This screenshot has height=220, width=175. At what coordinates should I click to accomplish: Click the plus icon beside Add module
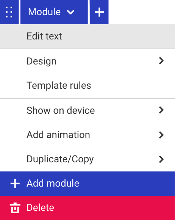(x=15, y=183)
